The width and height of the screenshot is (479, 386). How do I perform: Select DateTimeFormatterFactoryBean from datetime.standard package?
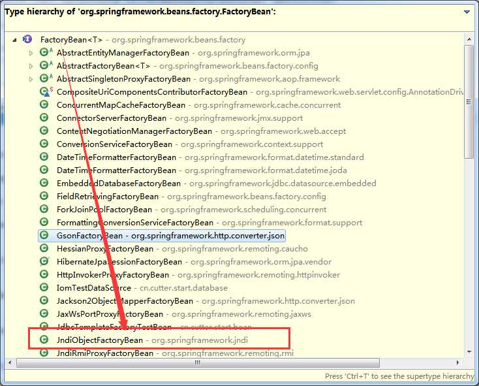click(x=210, y=157)
